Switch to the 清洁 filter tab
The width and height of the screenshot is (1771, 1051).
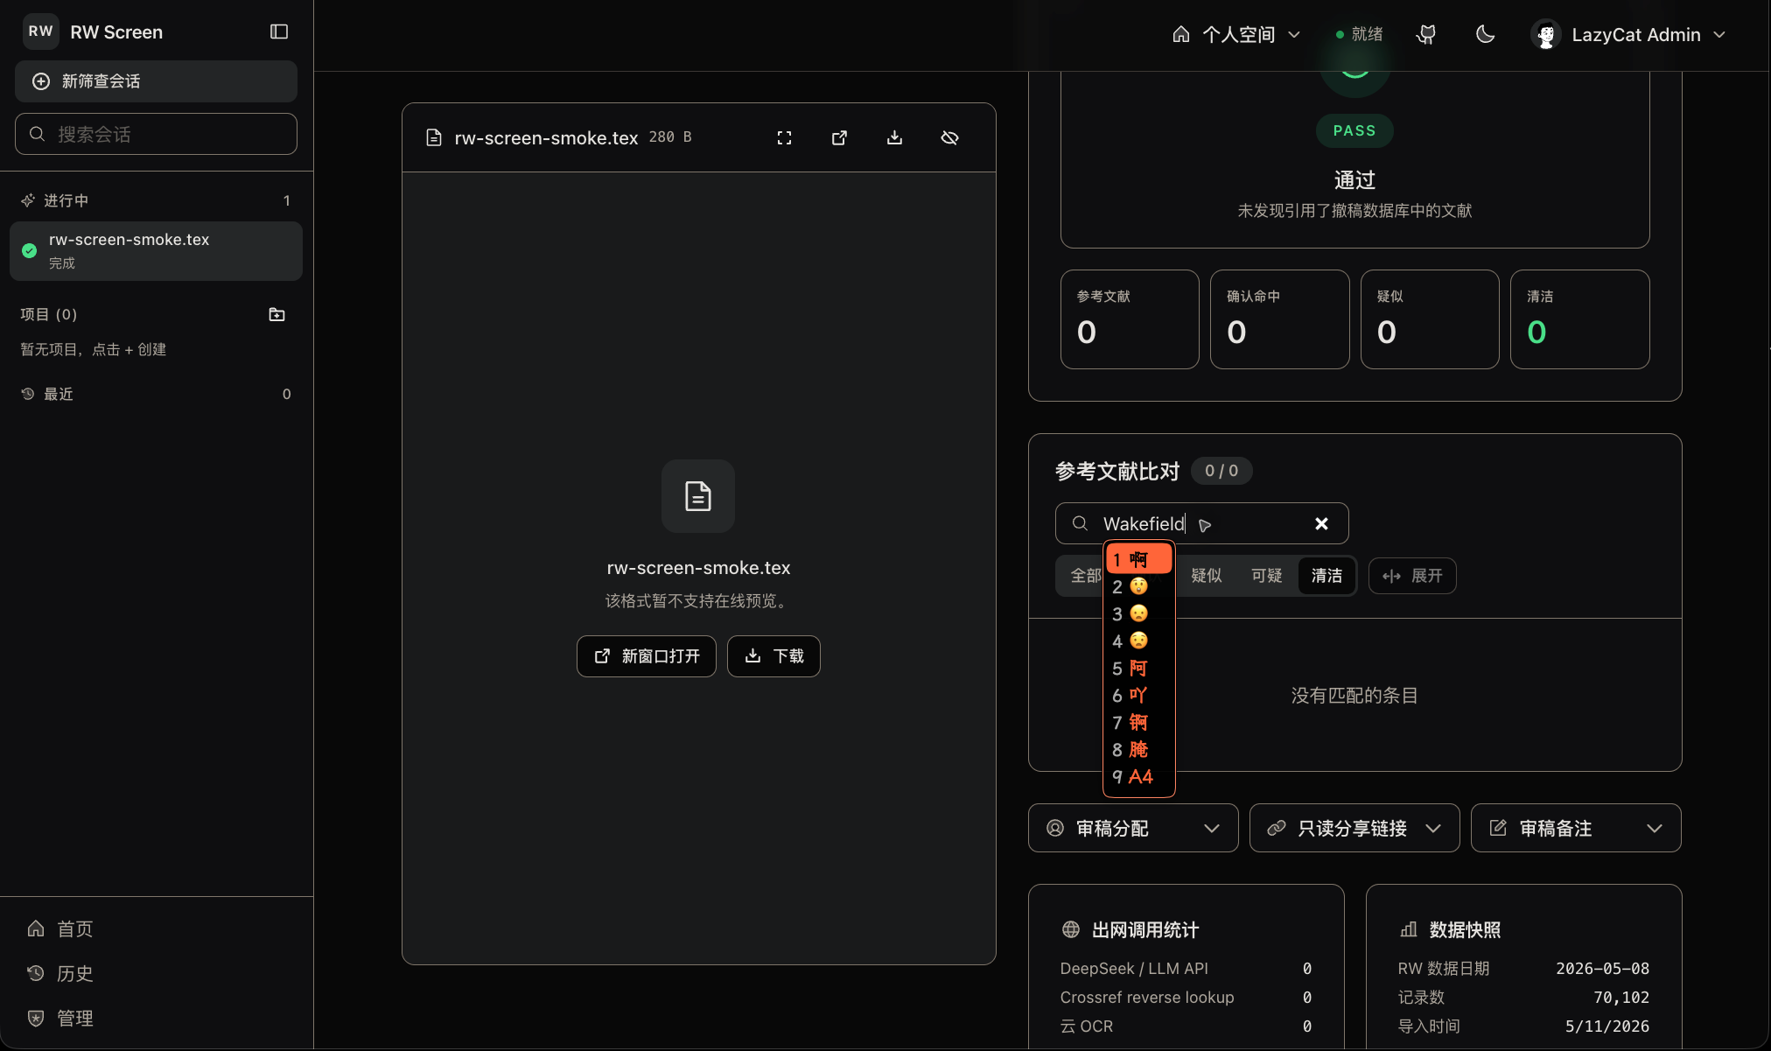[x=1326, y=576]
